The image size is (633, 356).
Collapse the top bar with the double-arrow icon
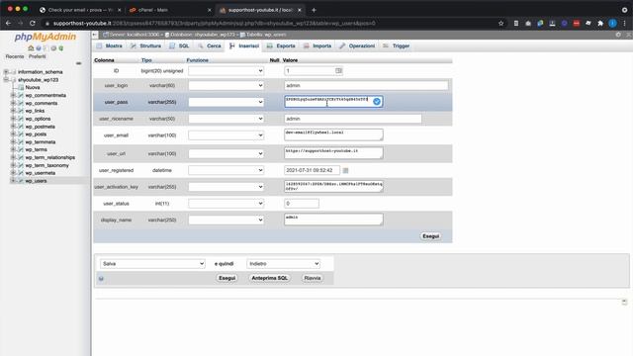[629, 35]
